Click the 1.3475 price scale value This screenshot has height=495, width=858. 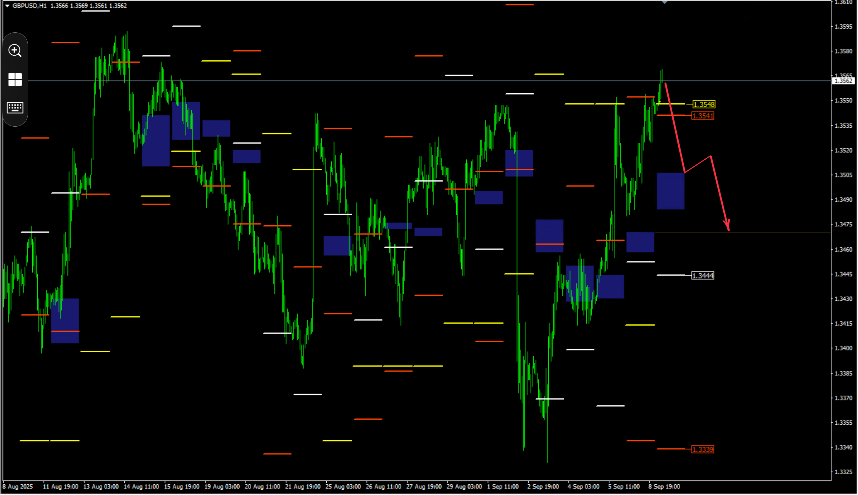point(843,224)
